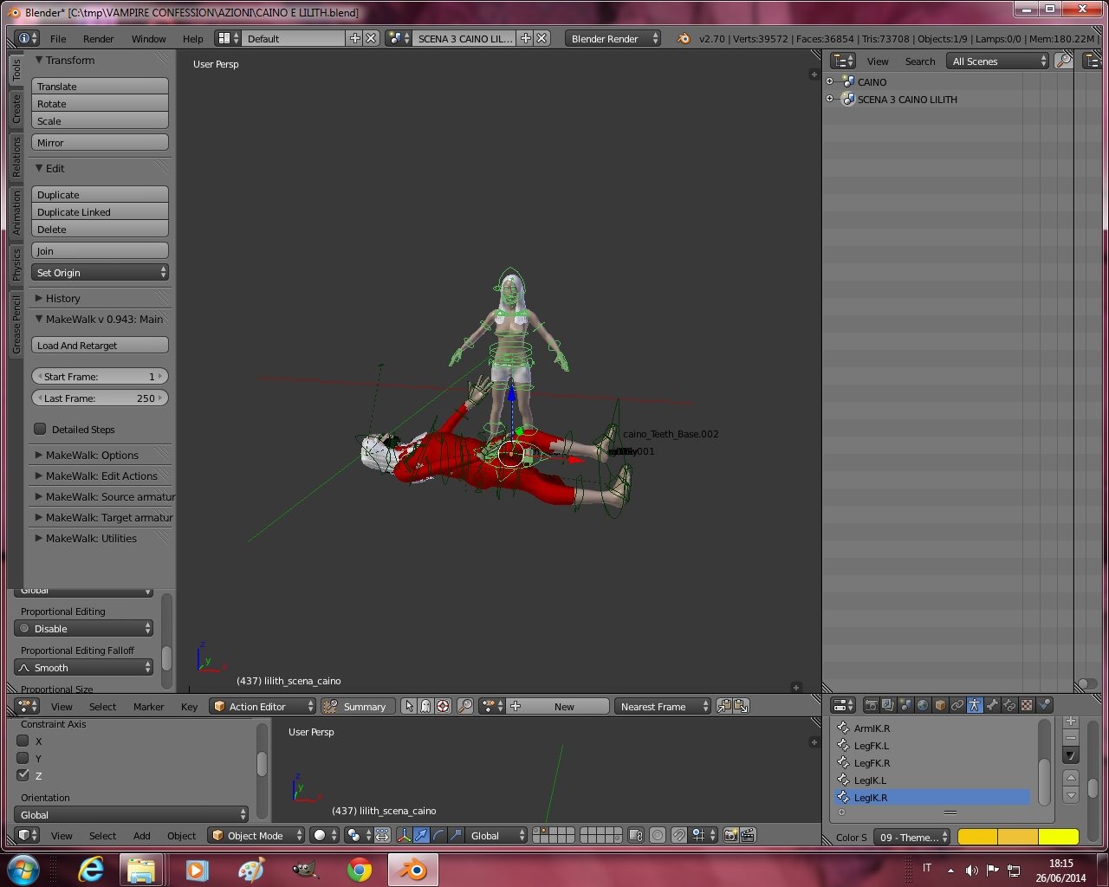Click OpenGL render animation clapper icon

point(748,835)
